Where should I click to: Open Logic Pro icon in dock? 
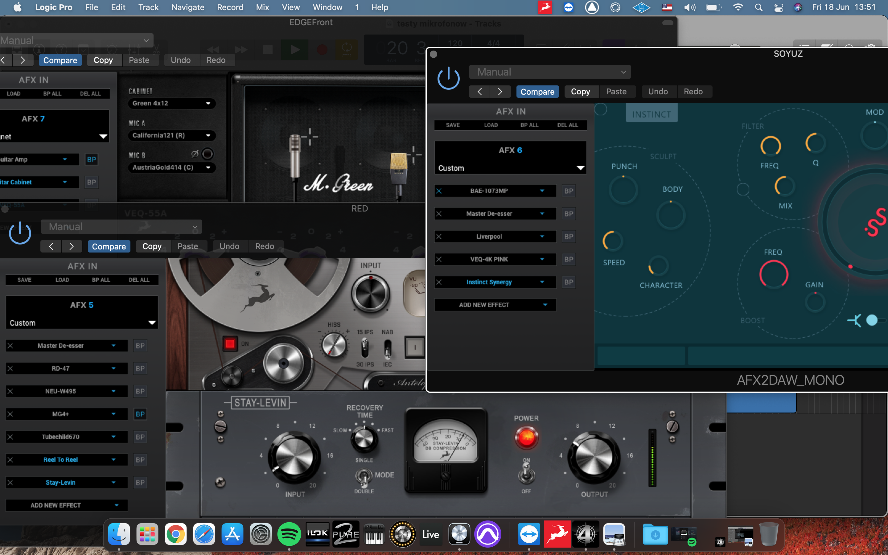point(459,534)
